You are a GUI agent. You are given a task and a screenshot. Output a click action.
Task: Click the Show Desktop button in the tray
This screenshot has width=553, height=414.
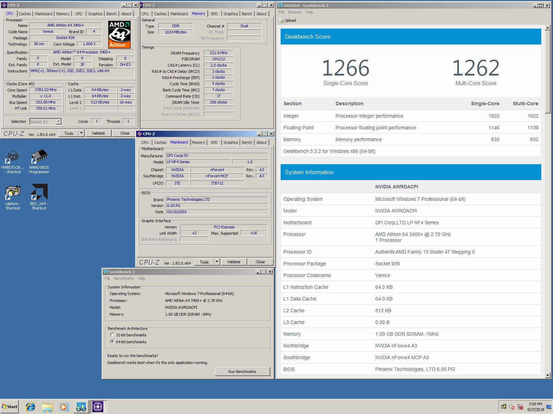[549, 407]
